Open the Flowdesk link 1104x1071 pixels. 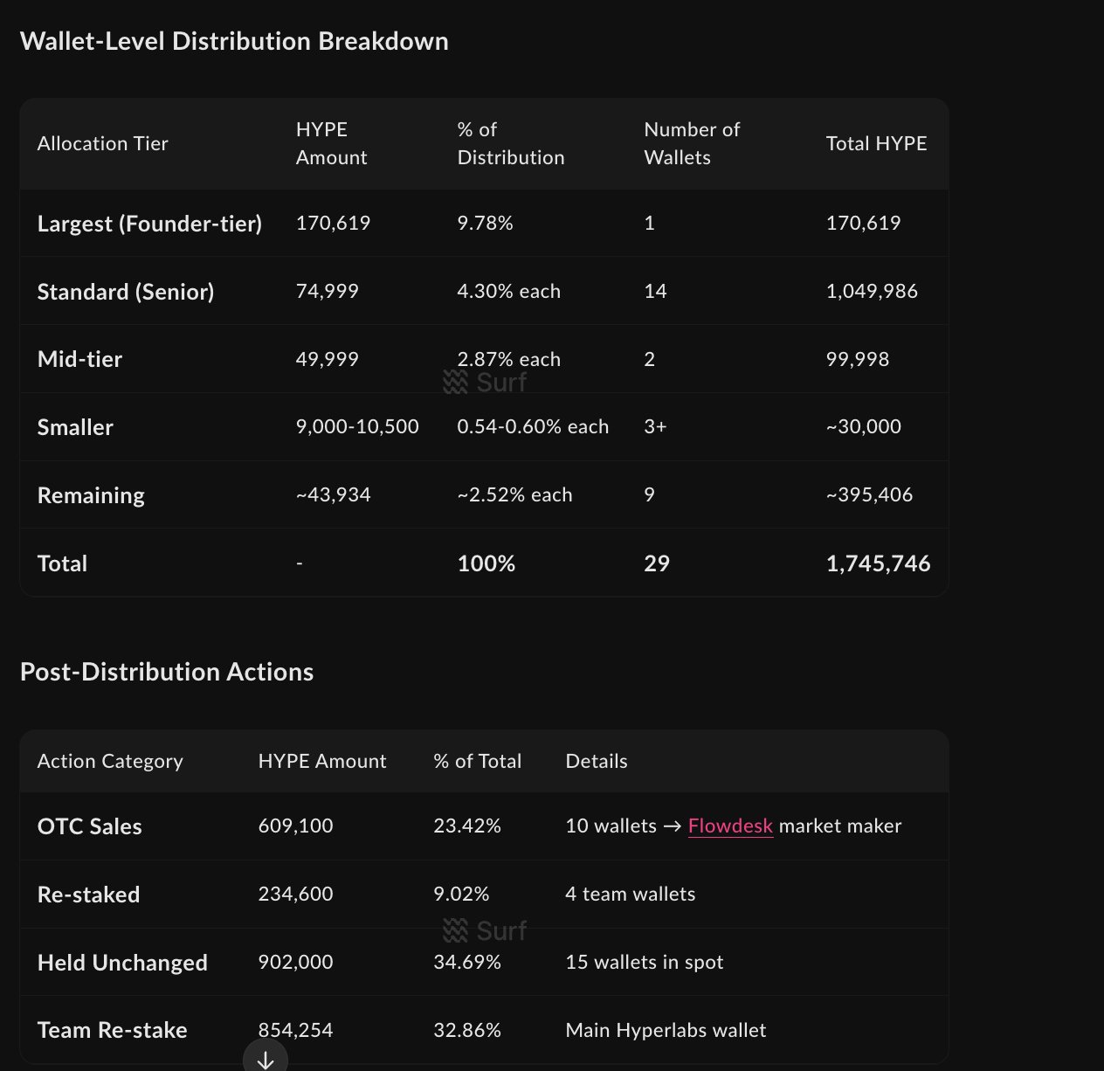730,826
